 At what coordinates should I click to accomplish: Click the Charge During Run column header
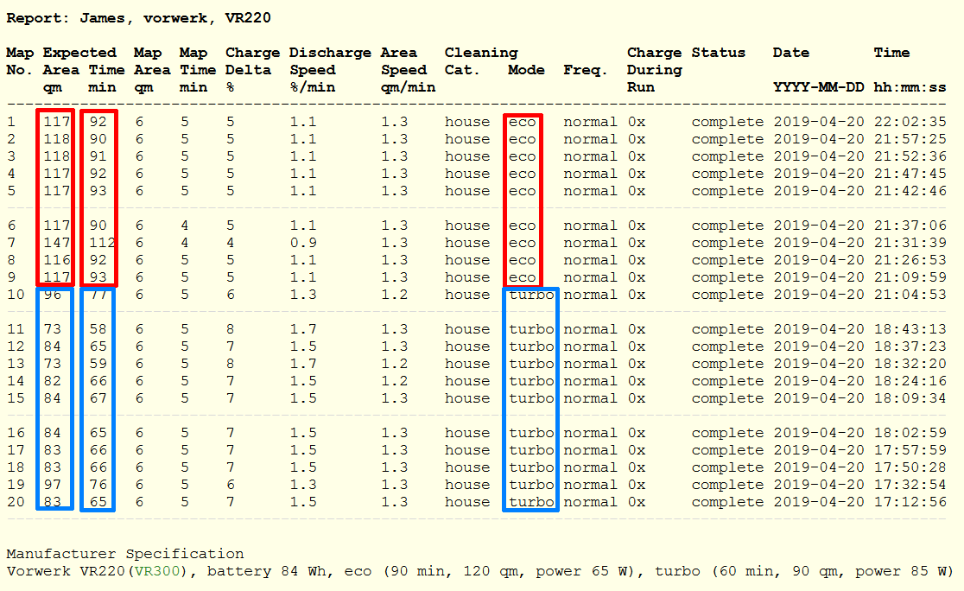[x=654, y=69]
